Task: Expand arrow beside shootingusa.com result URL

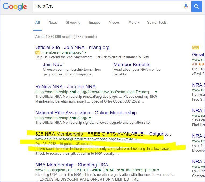Action: pos(158,170)
